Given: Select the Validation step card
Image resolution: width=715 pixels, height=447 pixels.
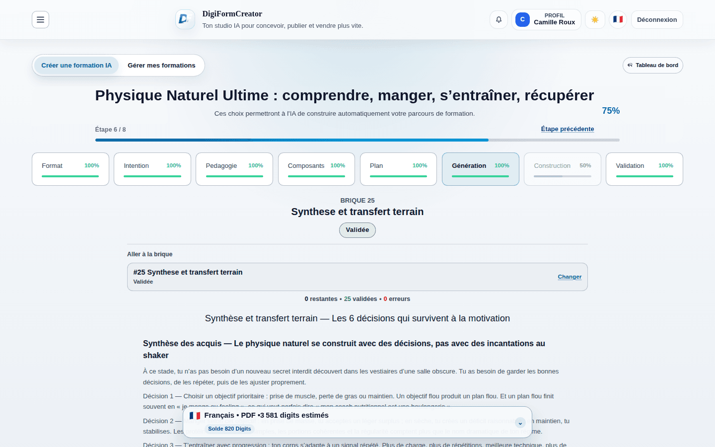Looking at the screenshot, I should 644,169.
